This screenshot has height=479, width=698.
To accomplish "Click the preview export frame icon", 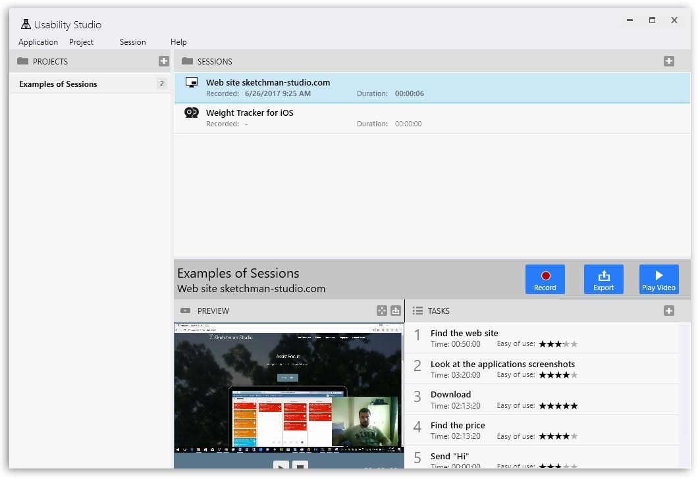I will click(x=395, y=311).
